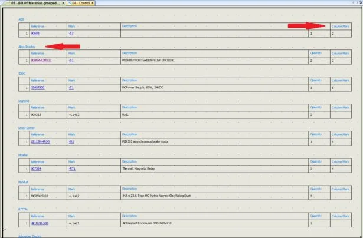Image resolution: width=363 pixels, height=238 pixels.
Task: Select the Moeller manufacturer heading
Action: tap(23, 155)
